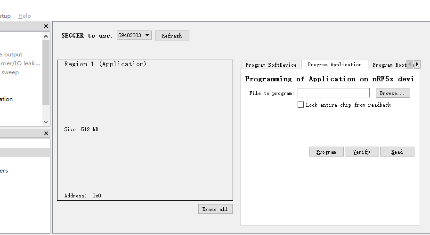
Task: Click the list scroll-down arrow
Action: [46, 122]
